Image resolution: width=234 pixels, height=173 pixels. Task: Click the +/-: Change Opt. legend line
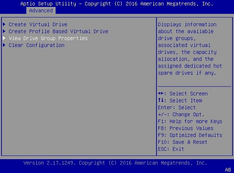click(181, 114)
